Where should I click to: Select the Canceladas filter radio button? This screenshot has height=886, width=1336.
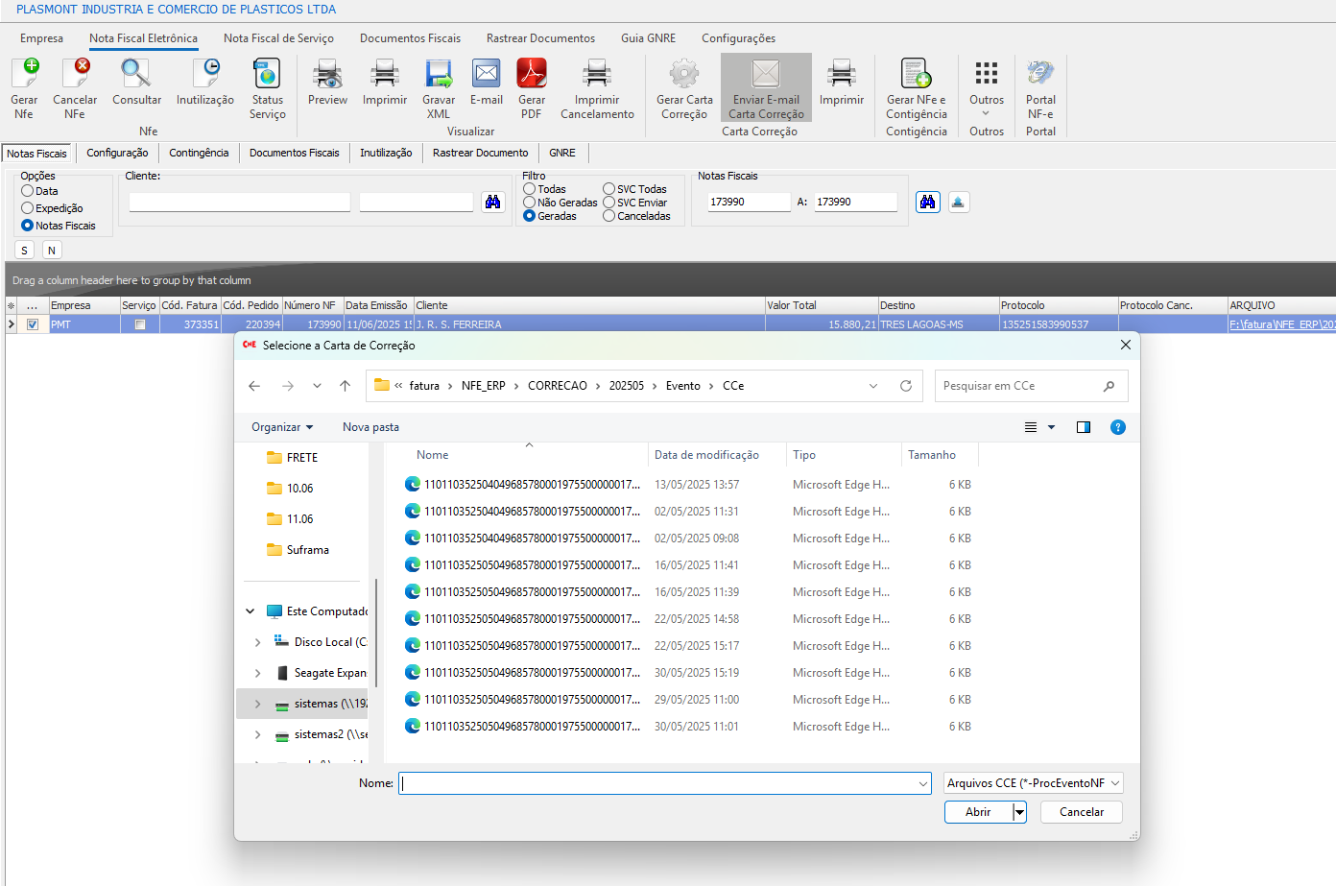point(608,216)
